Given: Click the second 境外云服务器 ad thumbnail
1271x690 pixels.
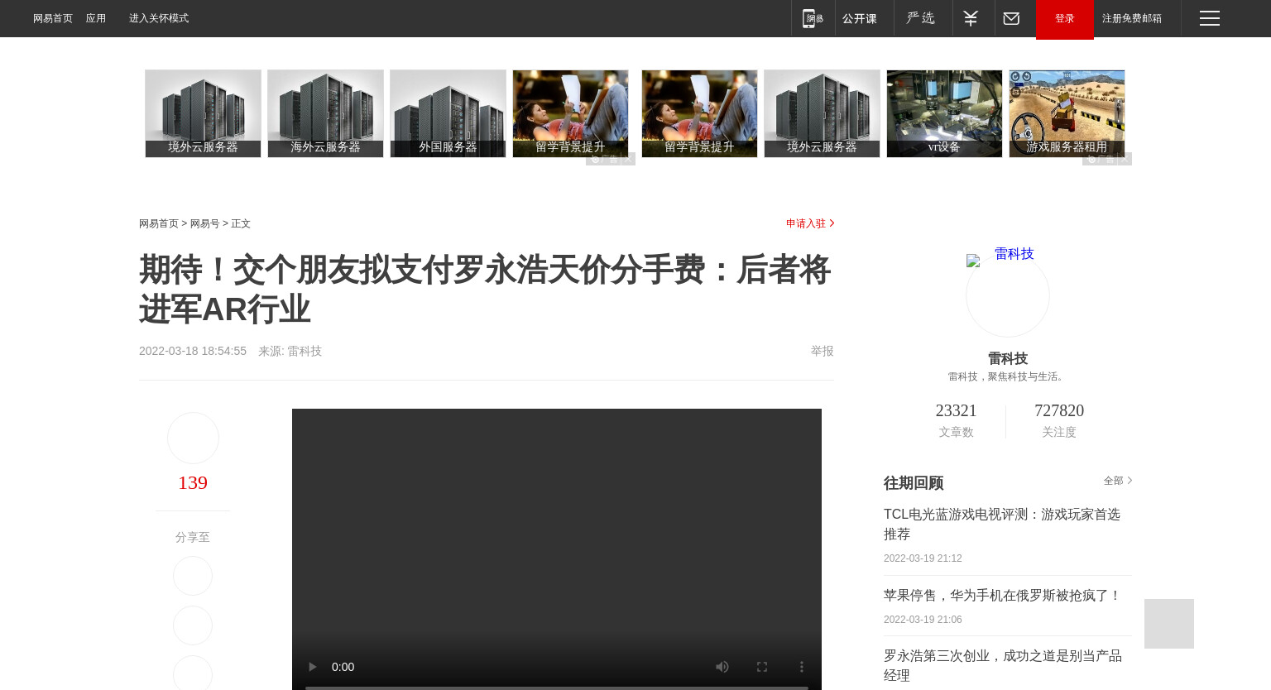Looking at the screenshot, I should 822,113.
